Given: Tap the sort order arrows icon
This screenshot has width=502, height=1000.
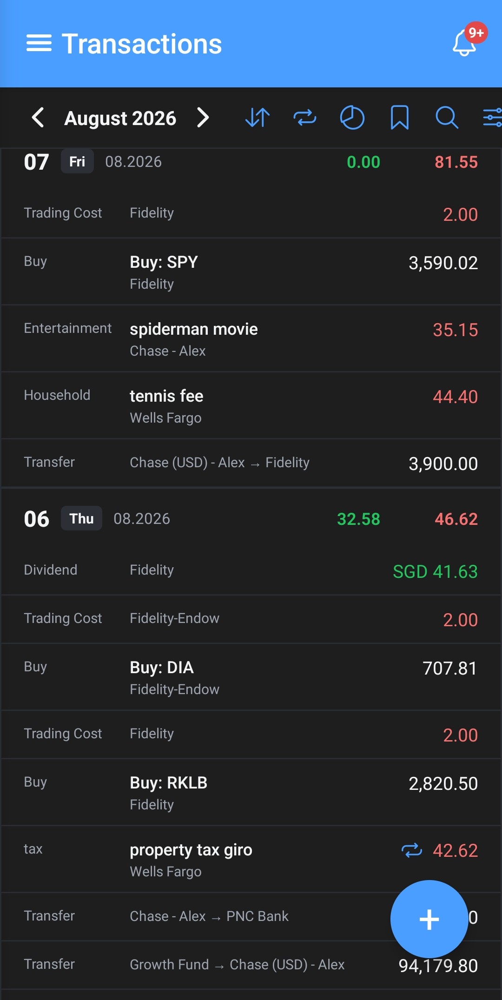Looking at the screenshot, I should tap(258, 118).
